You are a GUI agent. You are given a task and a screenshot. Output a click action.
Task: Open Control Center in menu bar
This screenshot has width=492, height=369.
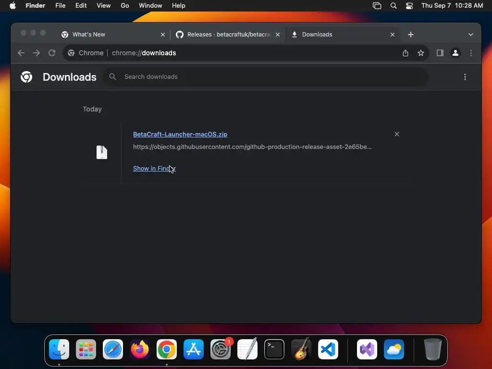409,6
